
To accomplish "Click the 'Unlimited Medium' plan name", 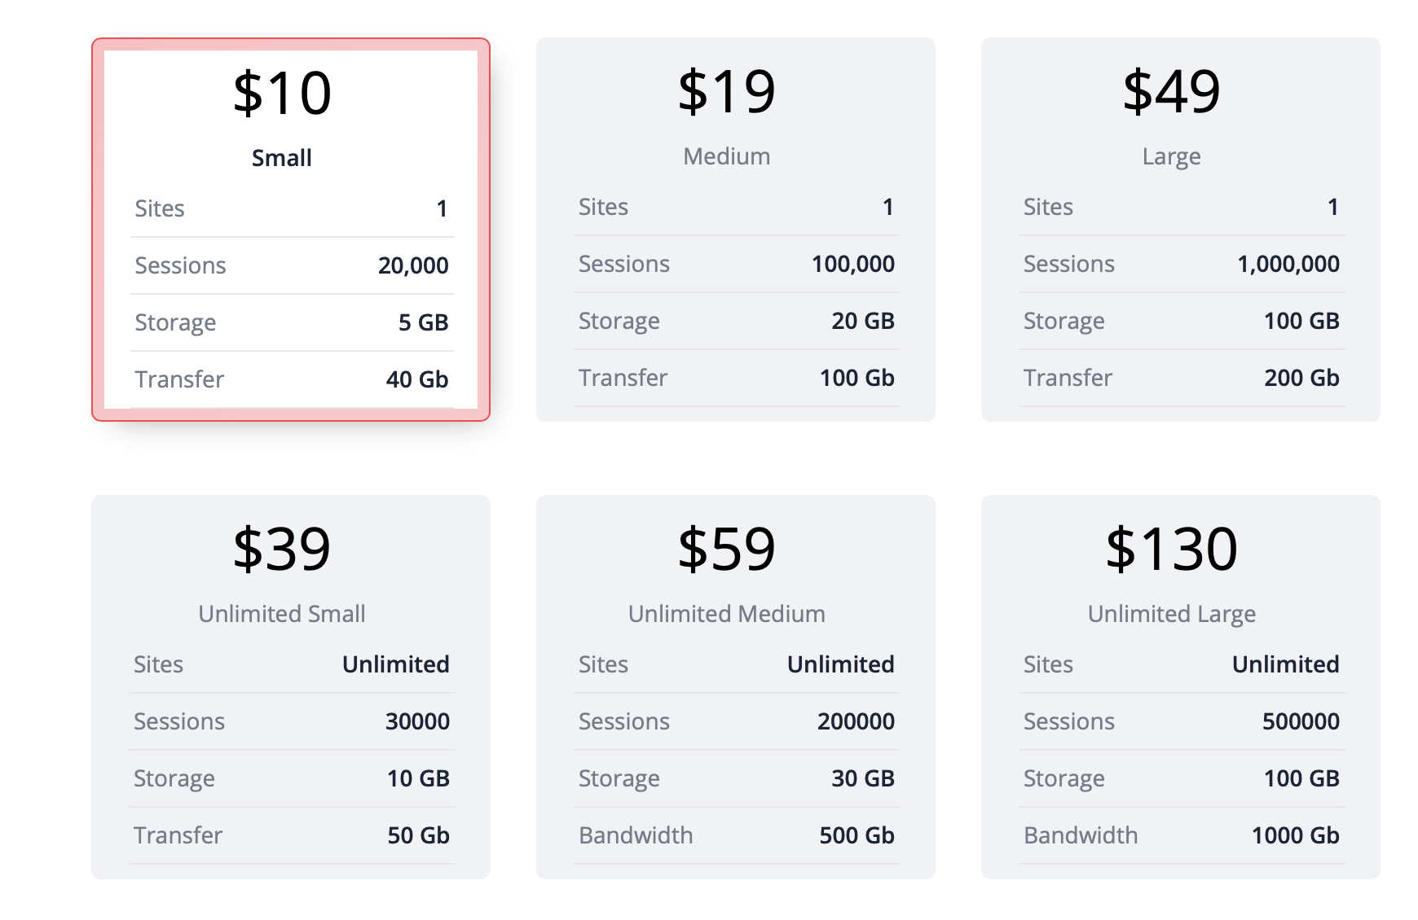I will (x=727, y=614).
